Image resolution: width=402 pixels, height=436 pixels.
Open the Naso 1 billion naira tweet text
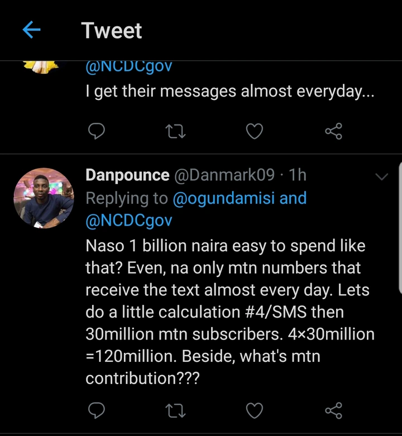(x=223, y=312)
